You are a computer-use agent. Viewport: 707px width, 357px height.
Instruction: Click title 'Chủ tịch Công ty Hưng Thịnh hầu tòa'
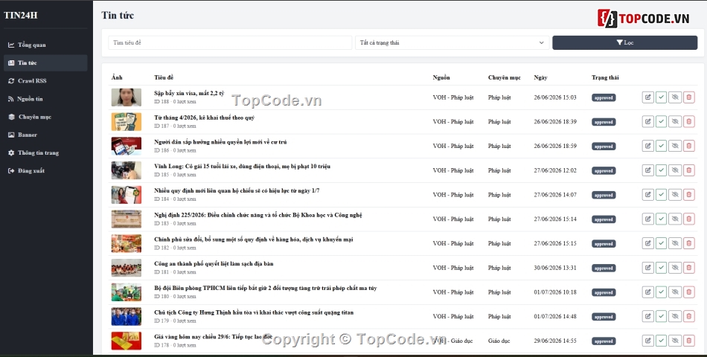point(254,312)
